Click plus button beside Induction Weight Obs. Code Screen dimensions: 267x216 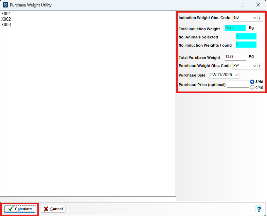tap(260, 18)
